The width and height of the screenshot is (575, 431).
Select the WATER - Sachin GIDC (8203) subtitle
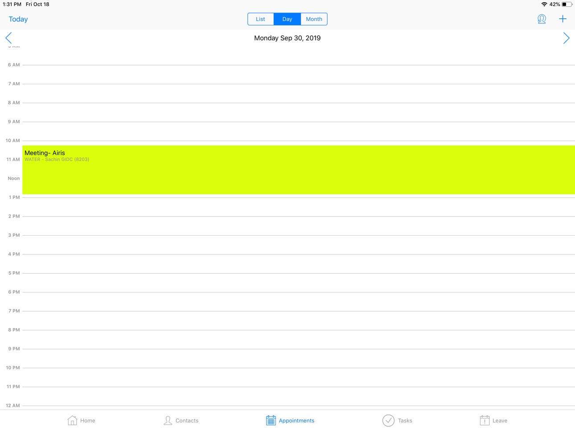tap(57, 160)
